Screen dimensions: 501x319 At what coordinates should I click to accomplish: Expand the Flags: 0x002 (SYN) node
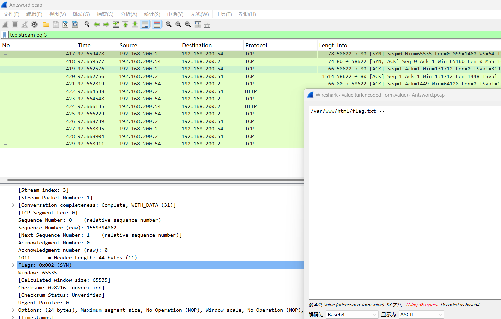pos(13,265)
